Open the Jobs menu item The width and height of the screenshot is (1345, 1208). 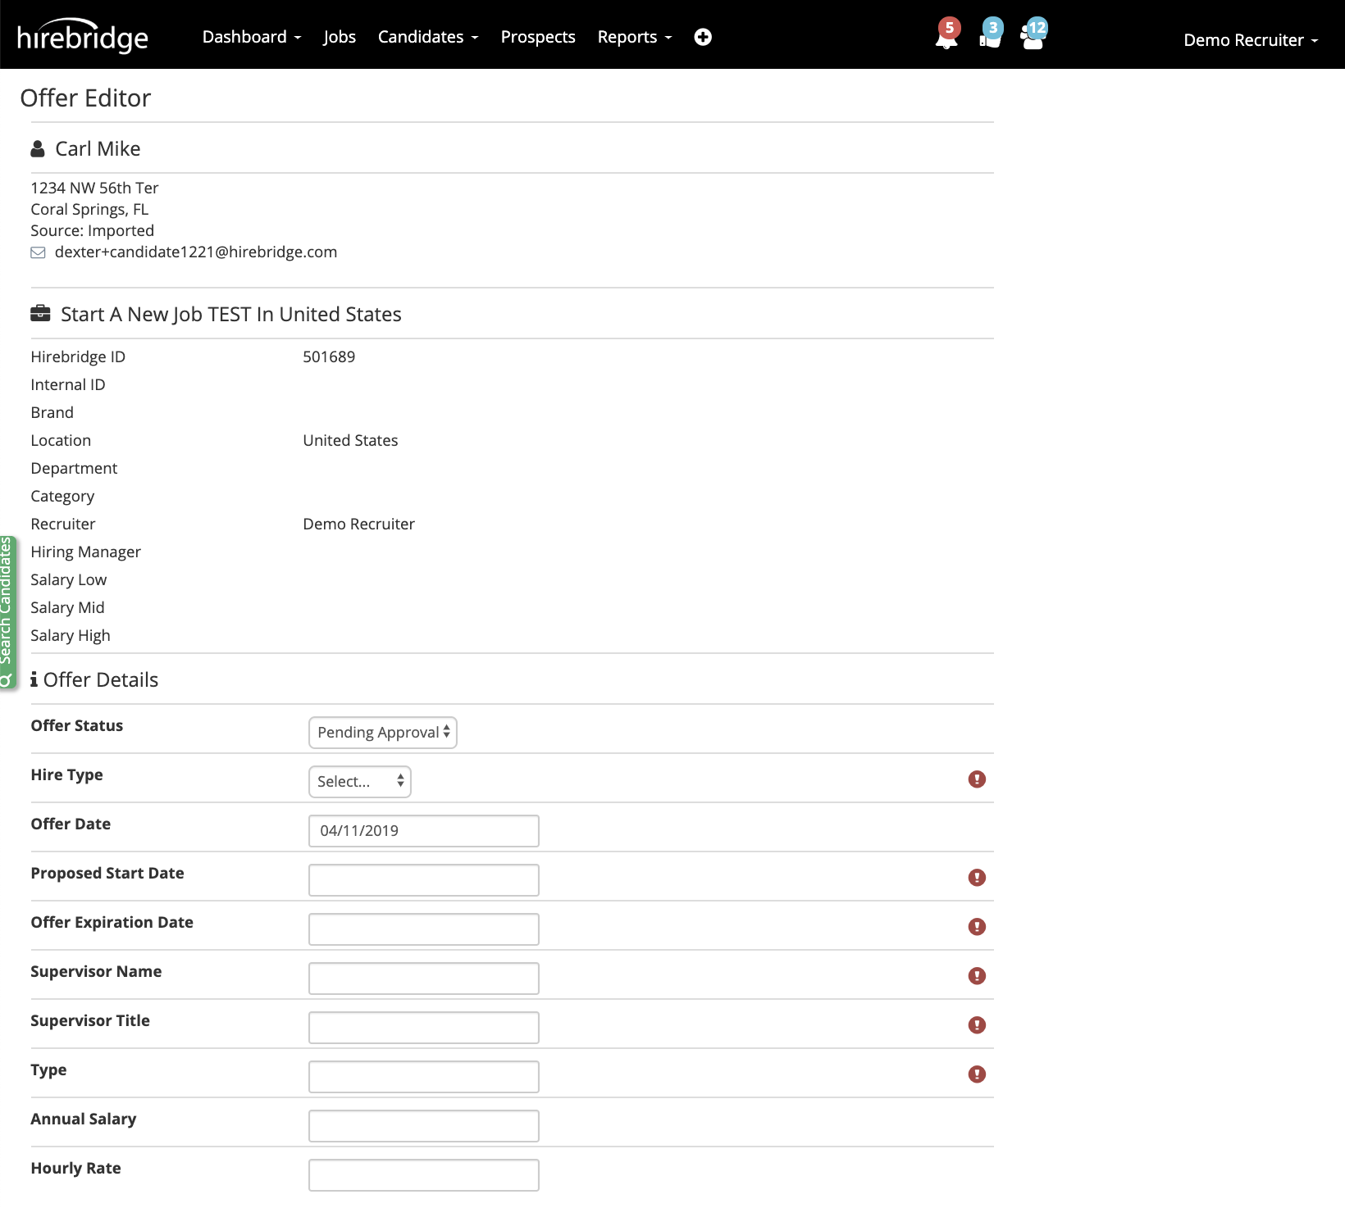(x=339, y=36)
